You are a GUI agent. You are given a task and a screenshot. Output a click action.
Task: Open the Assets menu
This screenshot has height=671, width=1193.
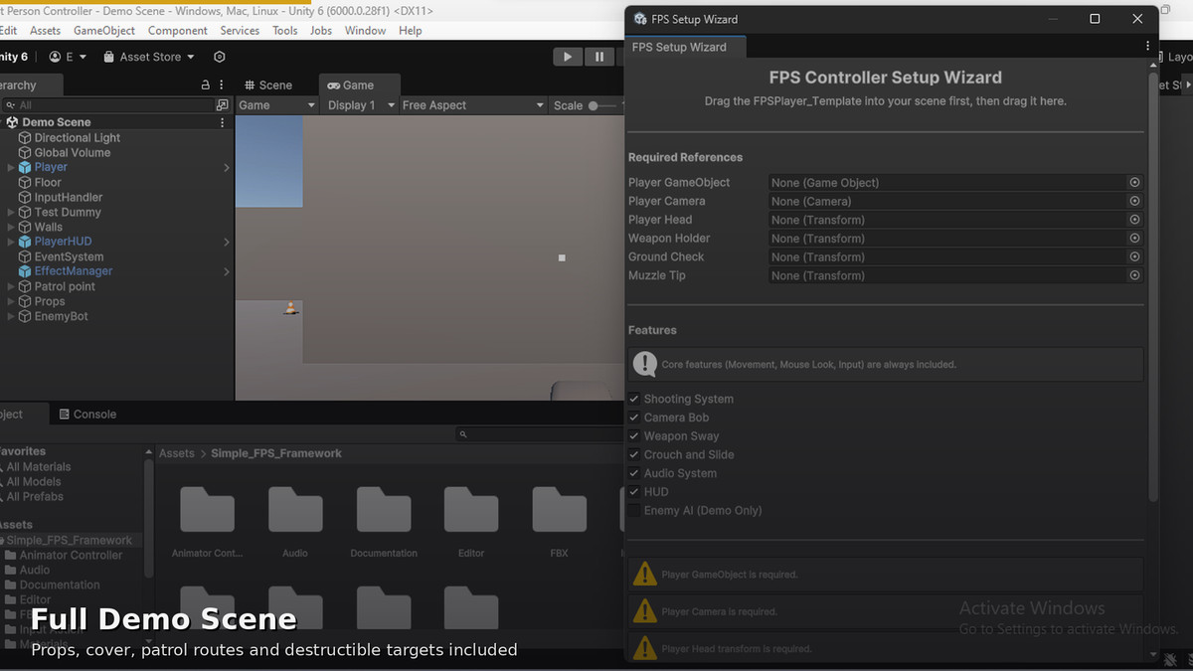pos(45,31)
